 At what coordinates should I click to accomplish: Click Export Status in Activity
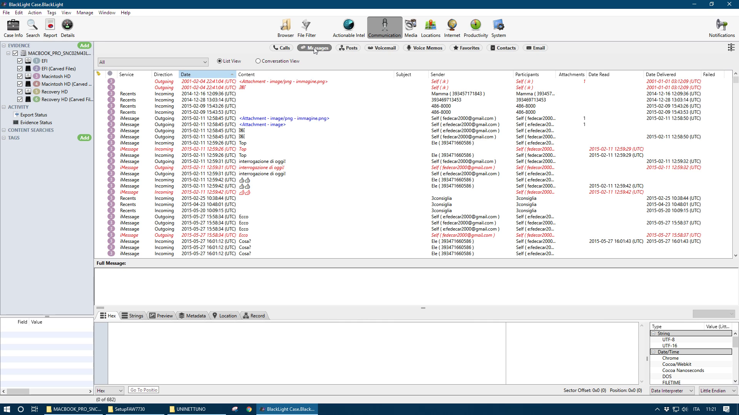(33, 115)
